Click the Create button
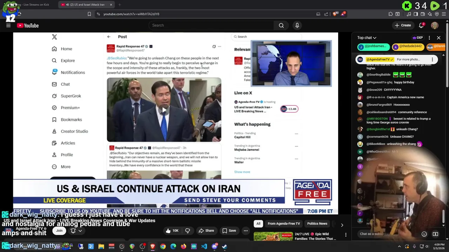 [403, 25]
